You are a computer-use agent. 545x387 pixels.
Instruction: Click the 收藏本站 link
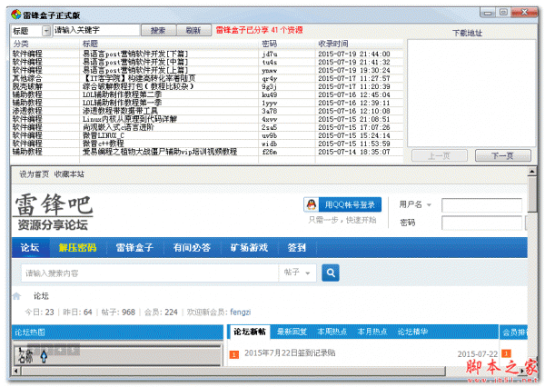point(69,174)
